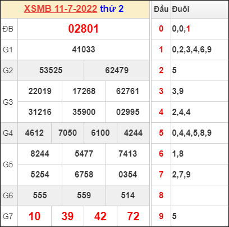The image size is (229, 227).
Task: Select G3 number 31216
Action: coord(40,112)
